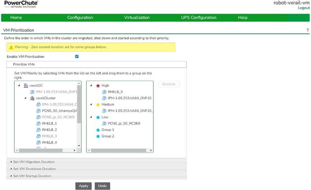
Task: Collapse the vxrailDC tree node
Action: 19,86
